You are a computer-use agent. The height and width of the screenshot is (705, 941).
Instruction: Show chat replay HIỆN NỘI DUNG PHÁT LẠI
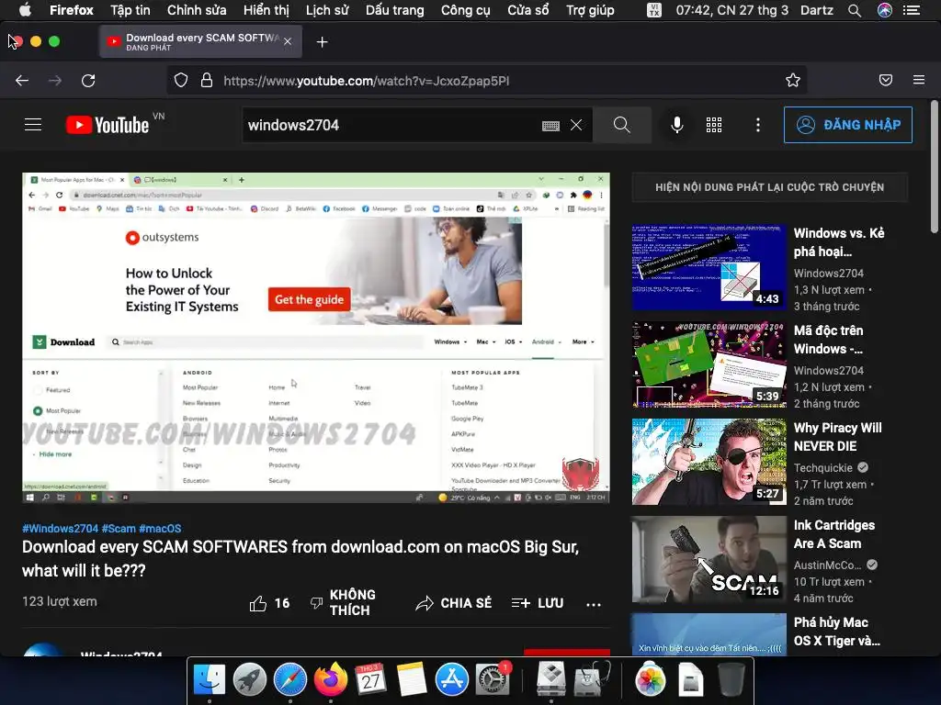(x=769, y=187)
